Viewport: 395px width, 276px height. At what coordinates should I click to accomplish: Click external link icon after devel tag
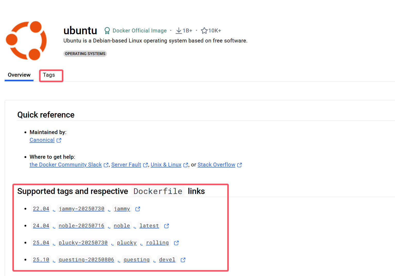(x=183, y=260)
